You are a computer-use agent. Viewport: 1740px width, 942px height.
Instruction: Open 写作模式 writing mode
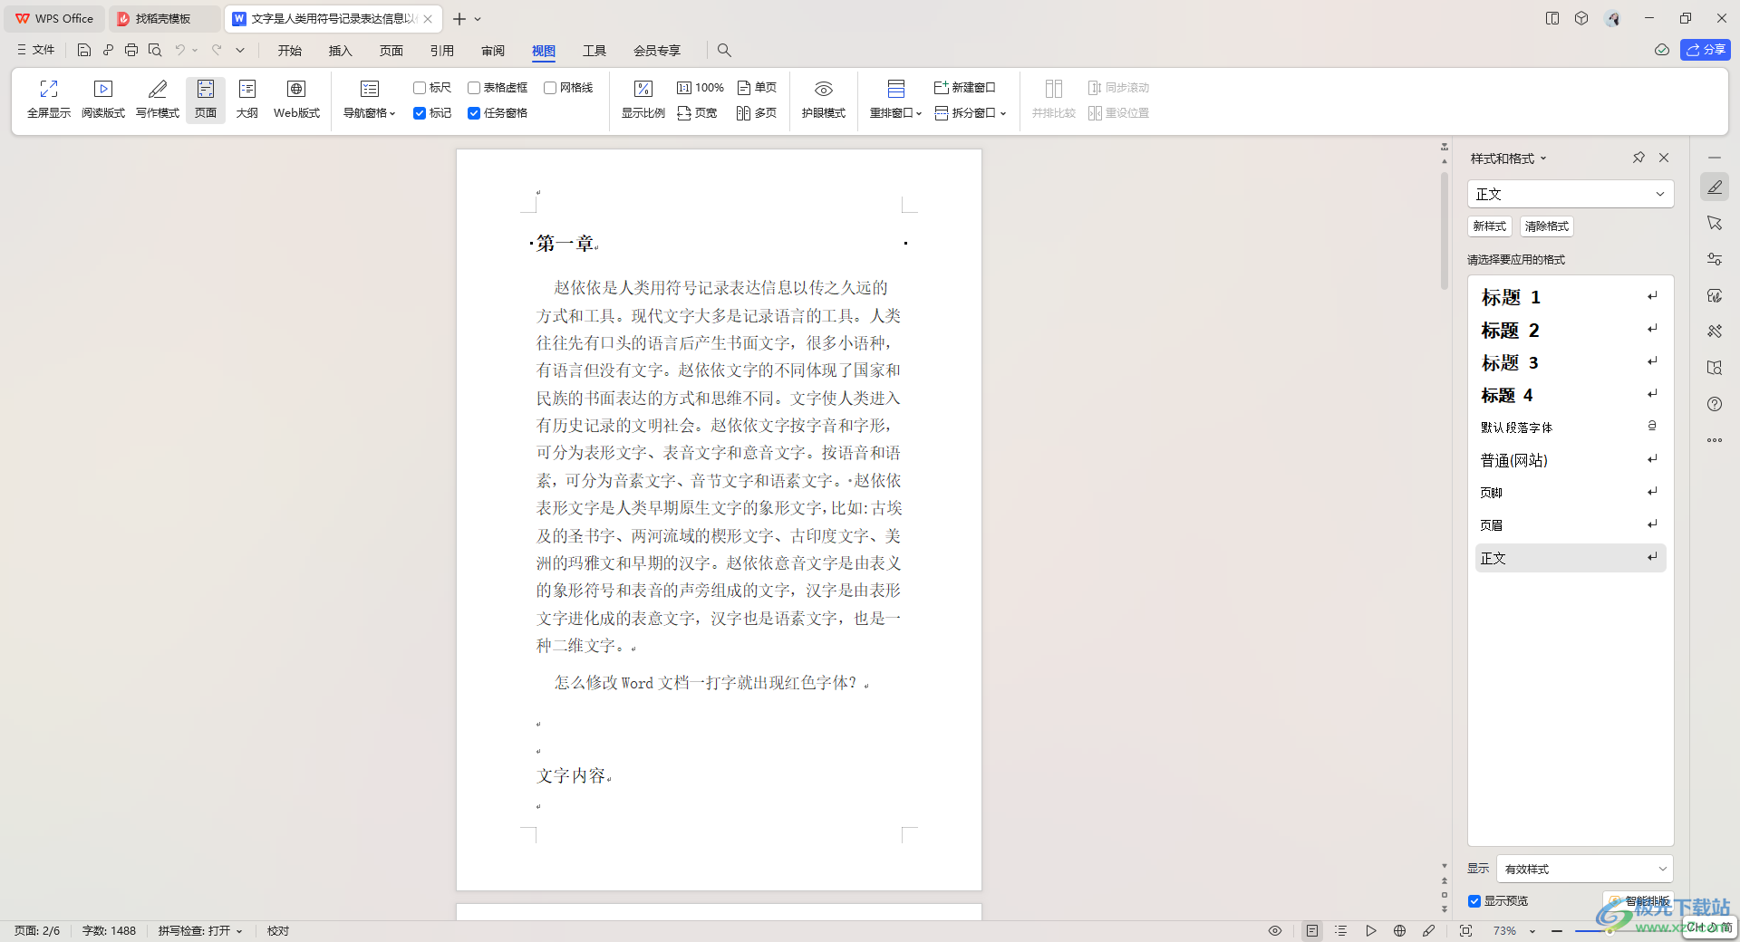pyautogui.click(x=158, y=99)
